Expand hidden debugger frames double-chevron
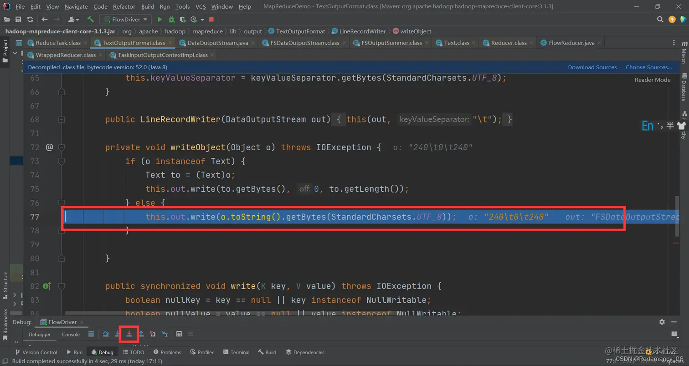 coord(17,342)
